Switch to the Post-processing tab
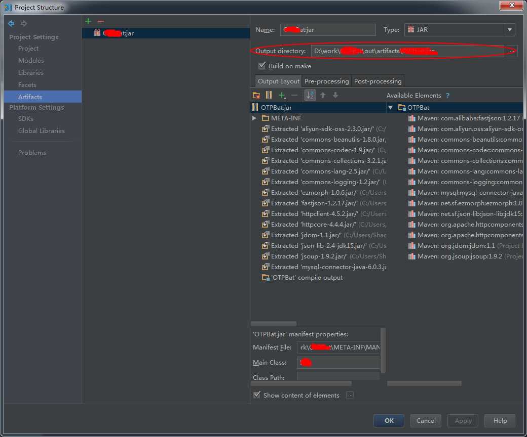 (x=378, y=81)
